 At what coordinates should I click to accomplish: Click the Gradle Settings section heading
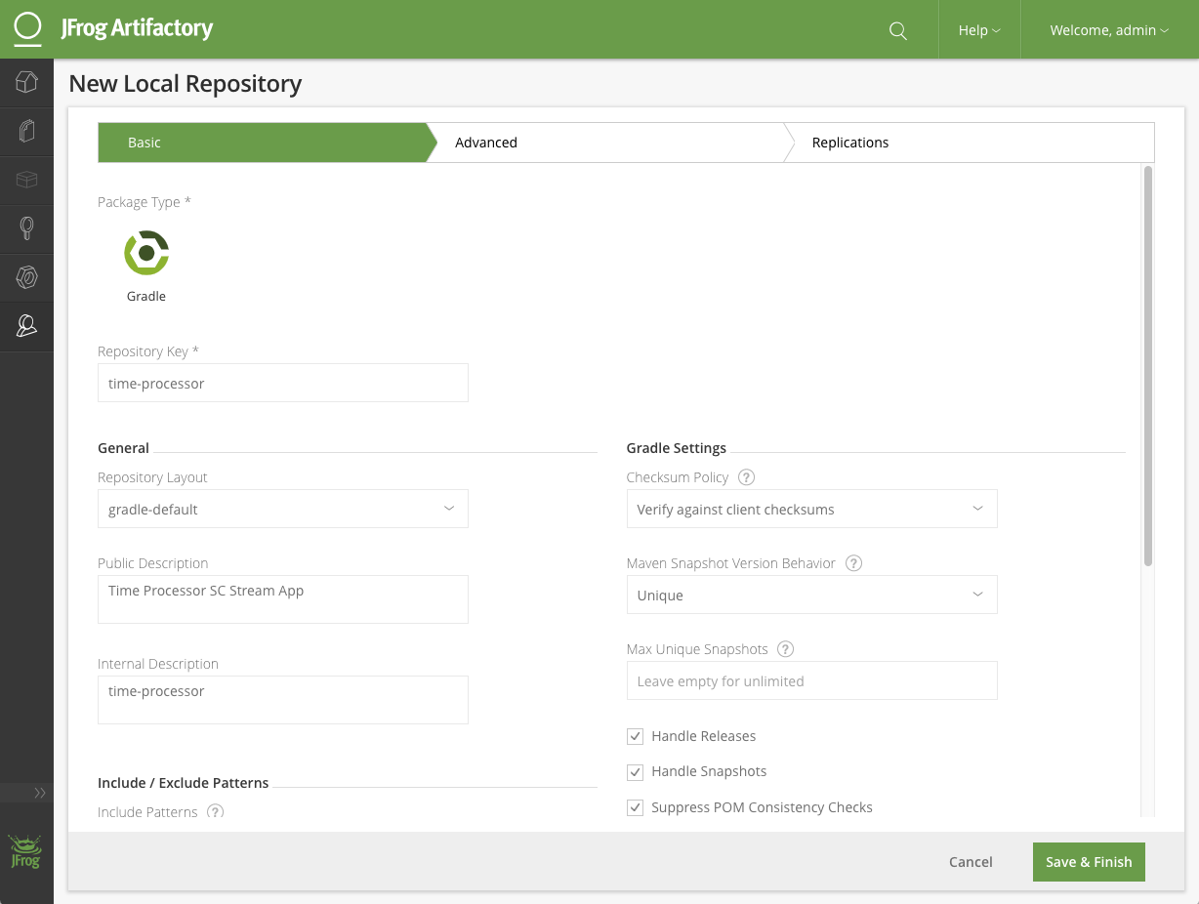pyautogui.click(x=677, y=448)
